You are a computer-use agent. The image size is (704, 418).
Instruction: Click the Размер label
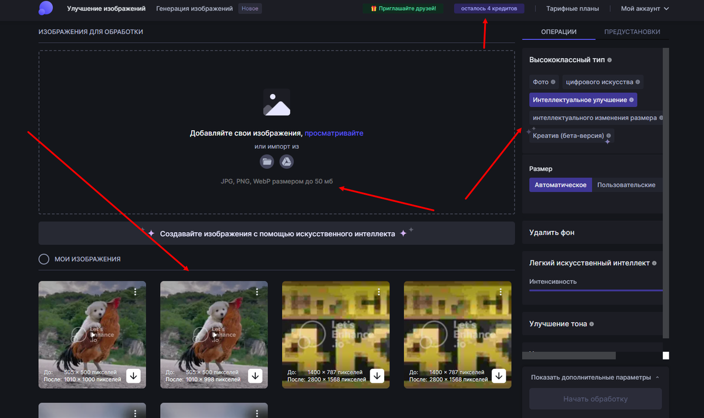click(541, 169)
